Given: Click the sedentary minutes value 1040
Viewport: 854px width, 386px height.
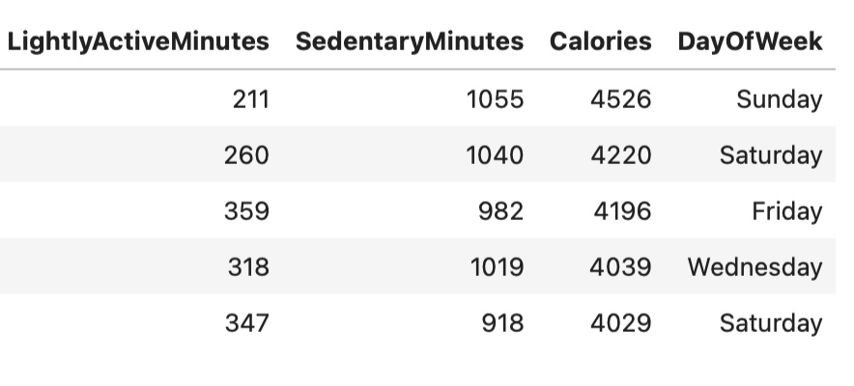Looking at the screenshot, I should coord(495,155).
